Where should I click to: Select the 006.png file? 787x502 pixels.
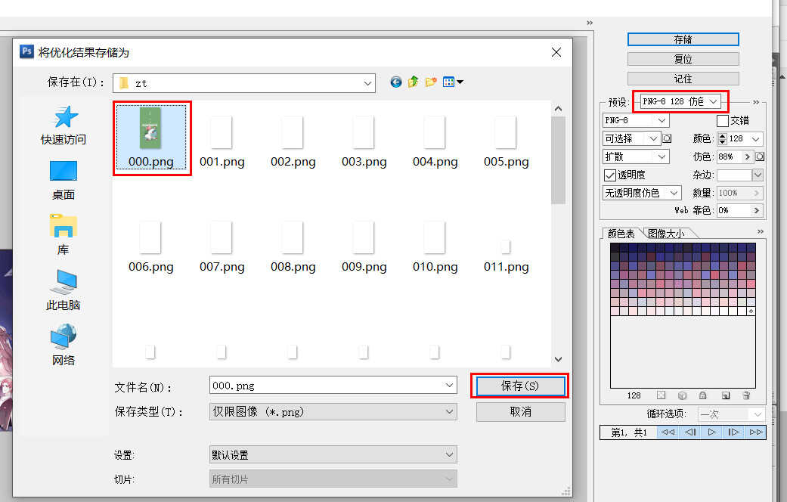coord(150,246)
